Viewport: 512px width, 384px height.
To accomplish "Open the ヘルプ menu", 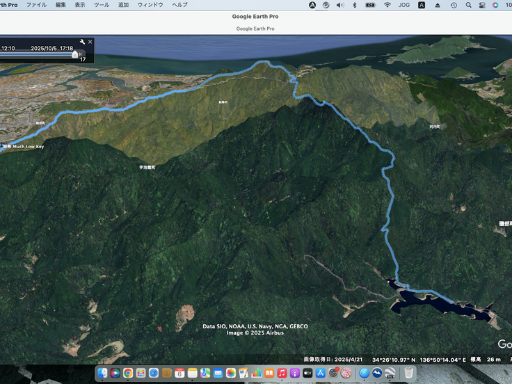I will [x=179, y=5].
